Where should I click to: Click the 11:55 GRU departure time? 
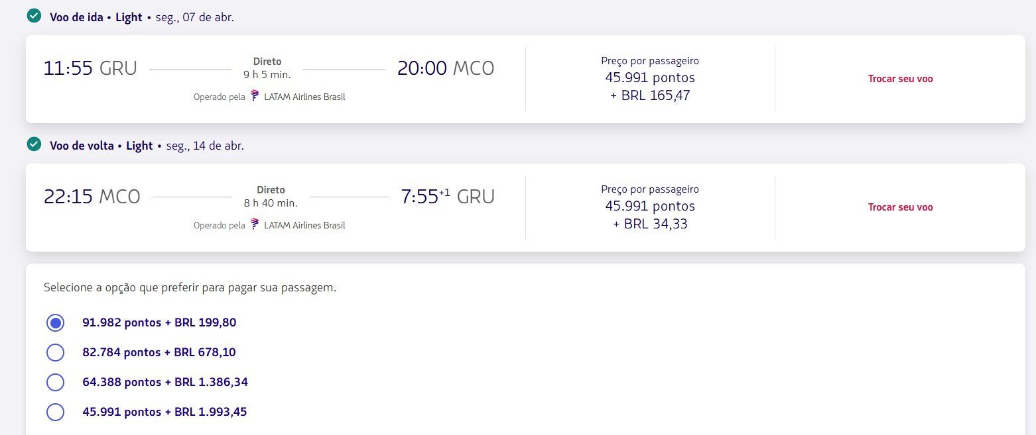90,68
